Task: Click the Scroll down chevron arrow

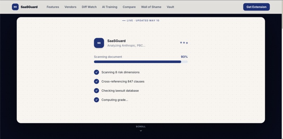Action: 141,131
